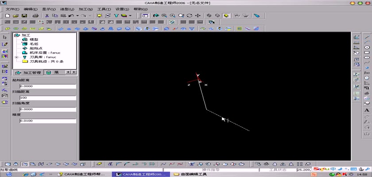Viewport: 372px width, 177px height.
Task: Select the arrow pointer tool in left sidebar
Action: tap(5, 38)
